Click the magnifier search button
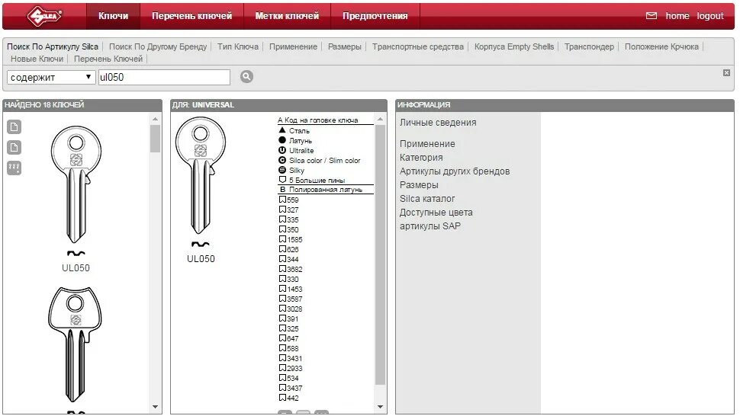The width and height of the screenshot is (740, 416). tap(246, 76)
